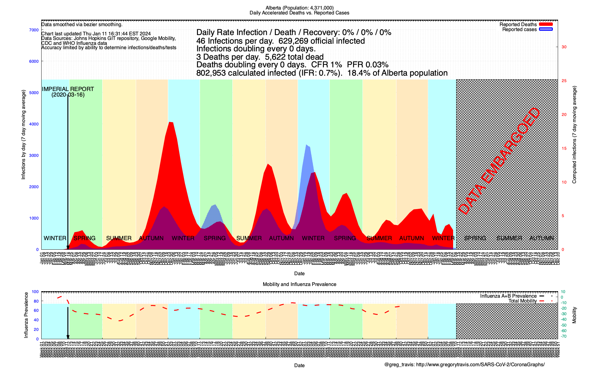The image size is (591, 369).
Task: Click the 30 tick on right axis
Action: pyautogui.click(x=564, y=47)
